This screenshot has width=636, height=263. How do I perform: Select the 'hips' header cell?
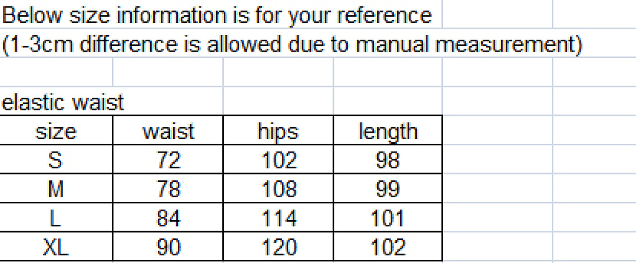point(278,130)
